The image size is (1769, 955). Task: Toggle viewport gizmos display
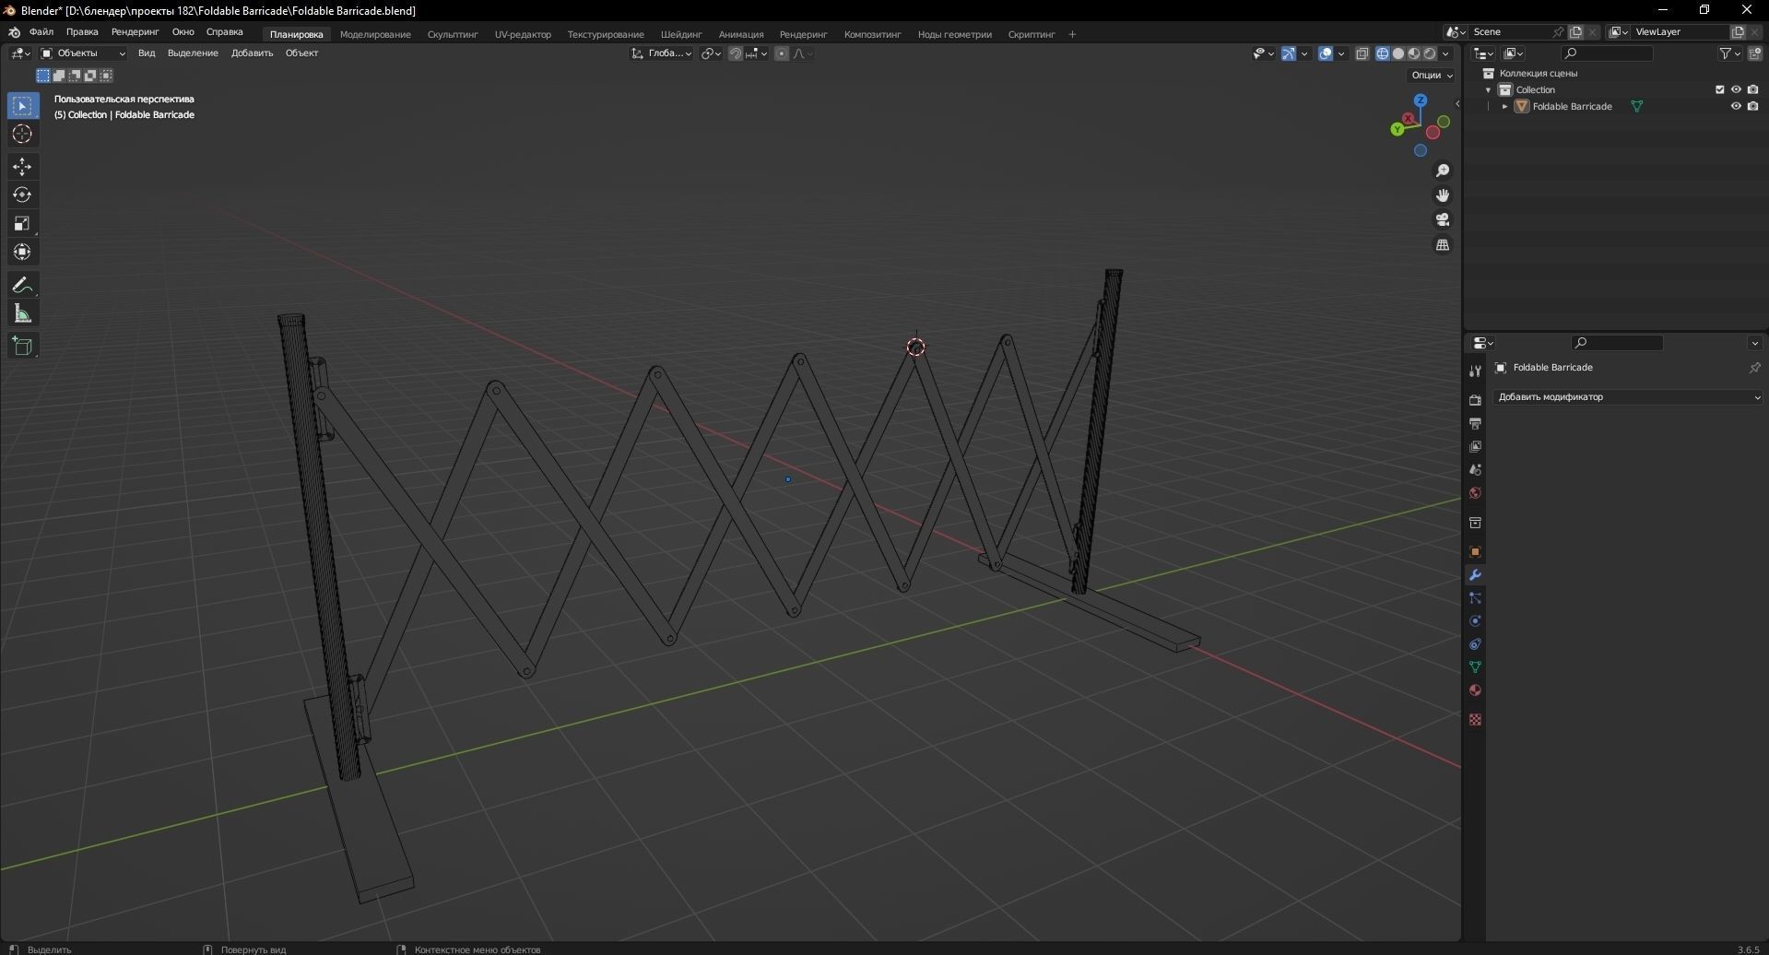coord(1289,53)
